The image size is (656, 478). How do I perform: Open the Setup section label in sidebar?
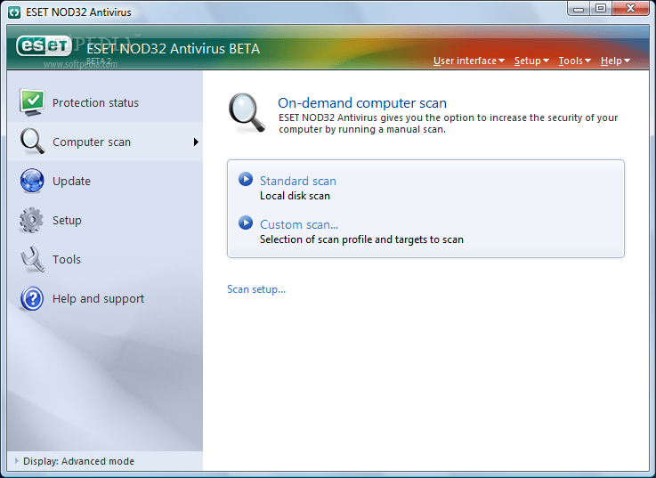[x=67, y=221]
